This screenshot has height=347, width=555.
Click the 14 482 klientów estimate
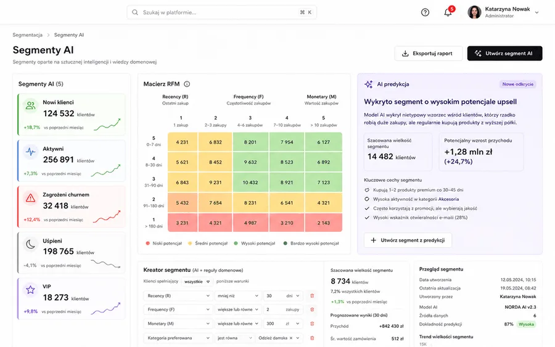click(x=392, y=157)
